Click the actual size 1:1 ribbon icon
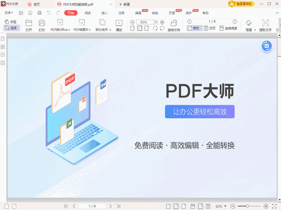 pos(132,28)
